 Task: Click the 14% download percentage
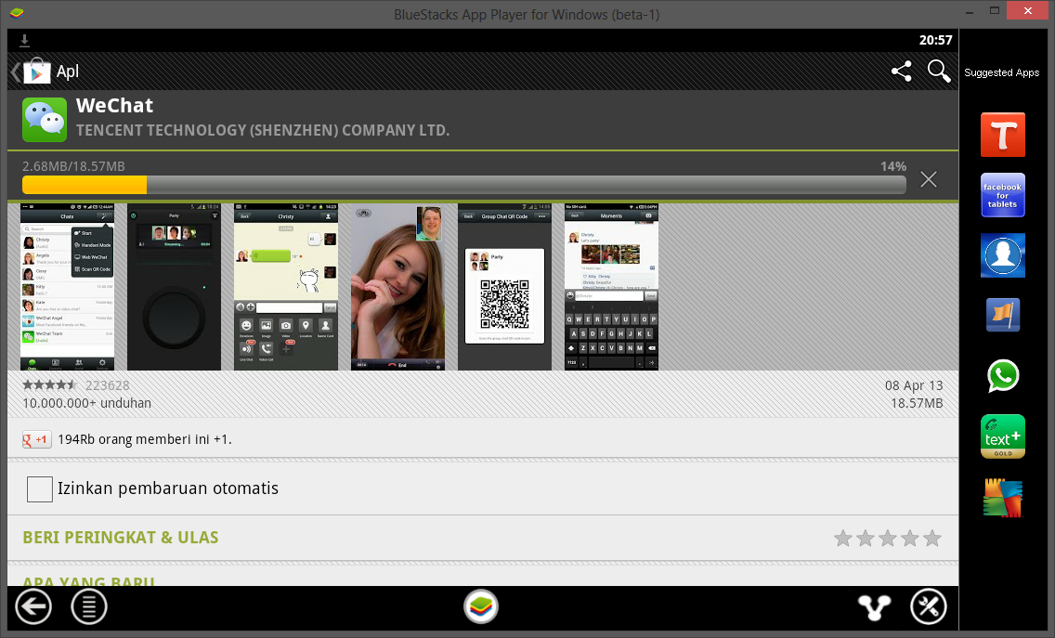(x=893, y=166)
